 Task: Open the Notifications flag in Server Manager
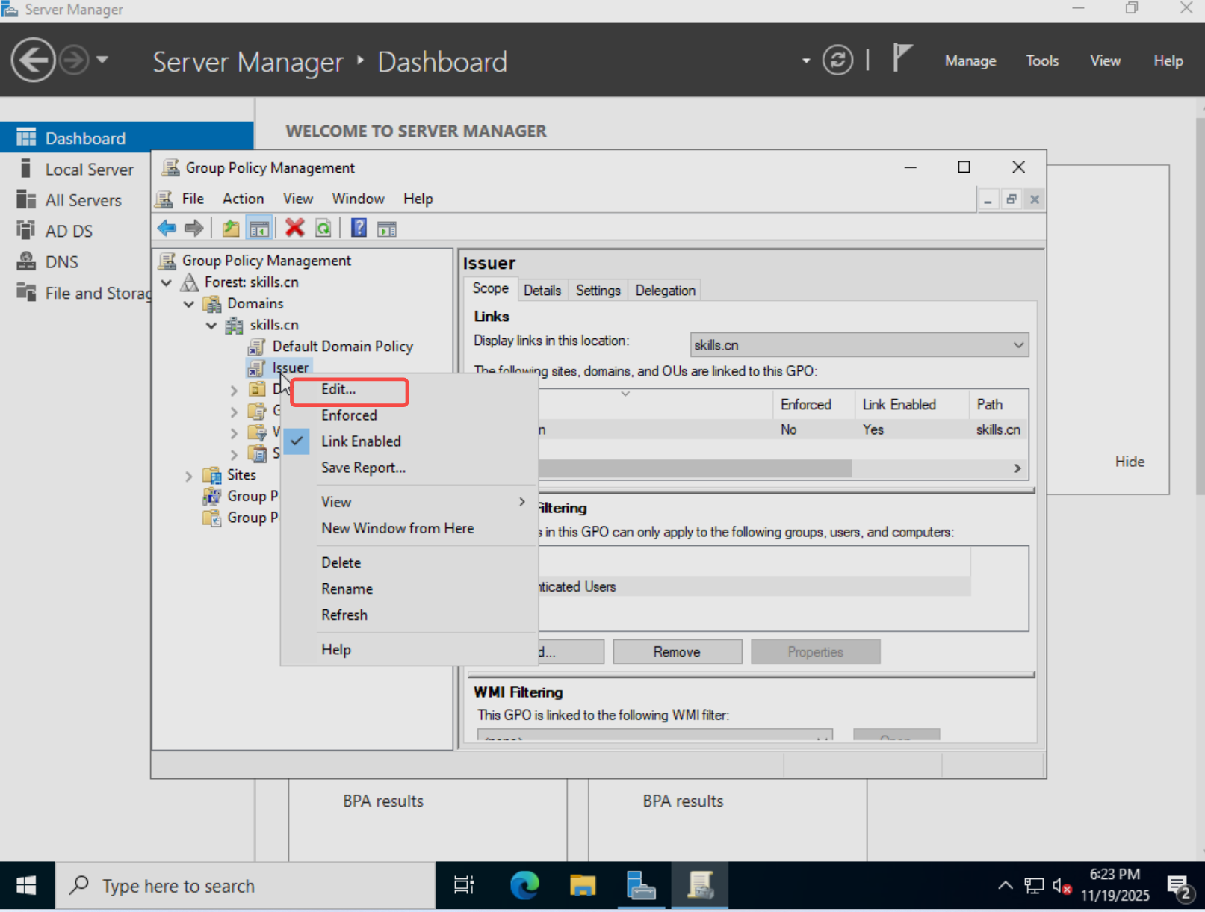902,58
